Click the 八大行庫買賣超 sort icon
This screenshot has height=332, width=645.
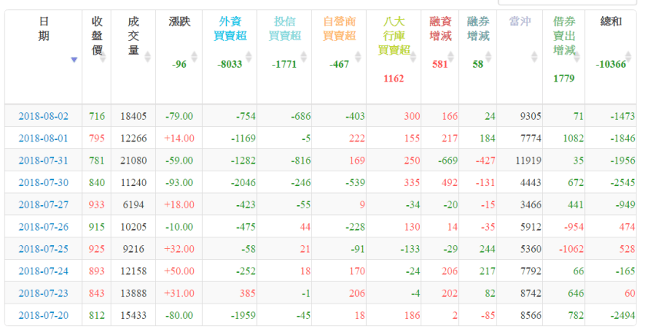pos(414,57)
